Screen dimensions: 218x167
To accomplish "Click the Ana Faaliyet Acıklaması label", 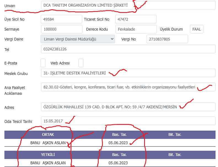I will (15, 90).
